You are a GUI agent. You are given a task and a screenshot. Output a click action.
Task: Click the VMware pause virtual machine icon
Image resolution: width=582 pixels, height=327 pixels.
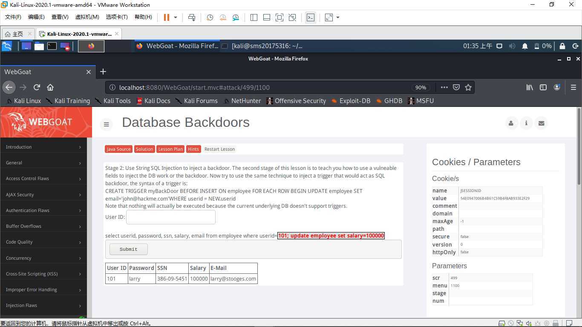167,17
